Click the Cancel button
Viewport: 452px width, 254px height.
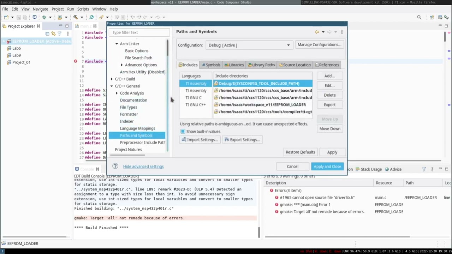point(292,167)
